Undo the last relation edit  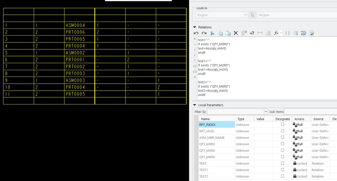click(x=196, y=33)
